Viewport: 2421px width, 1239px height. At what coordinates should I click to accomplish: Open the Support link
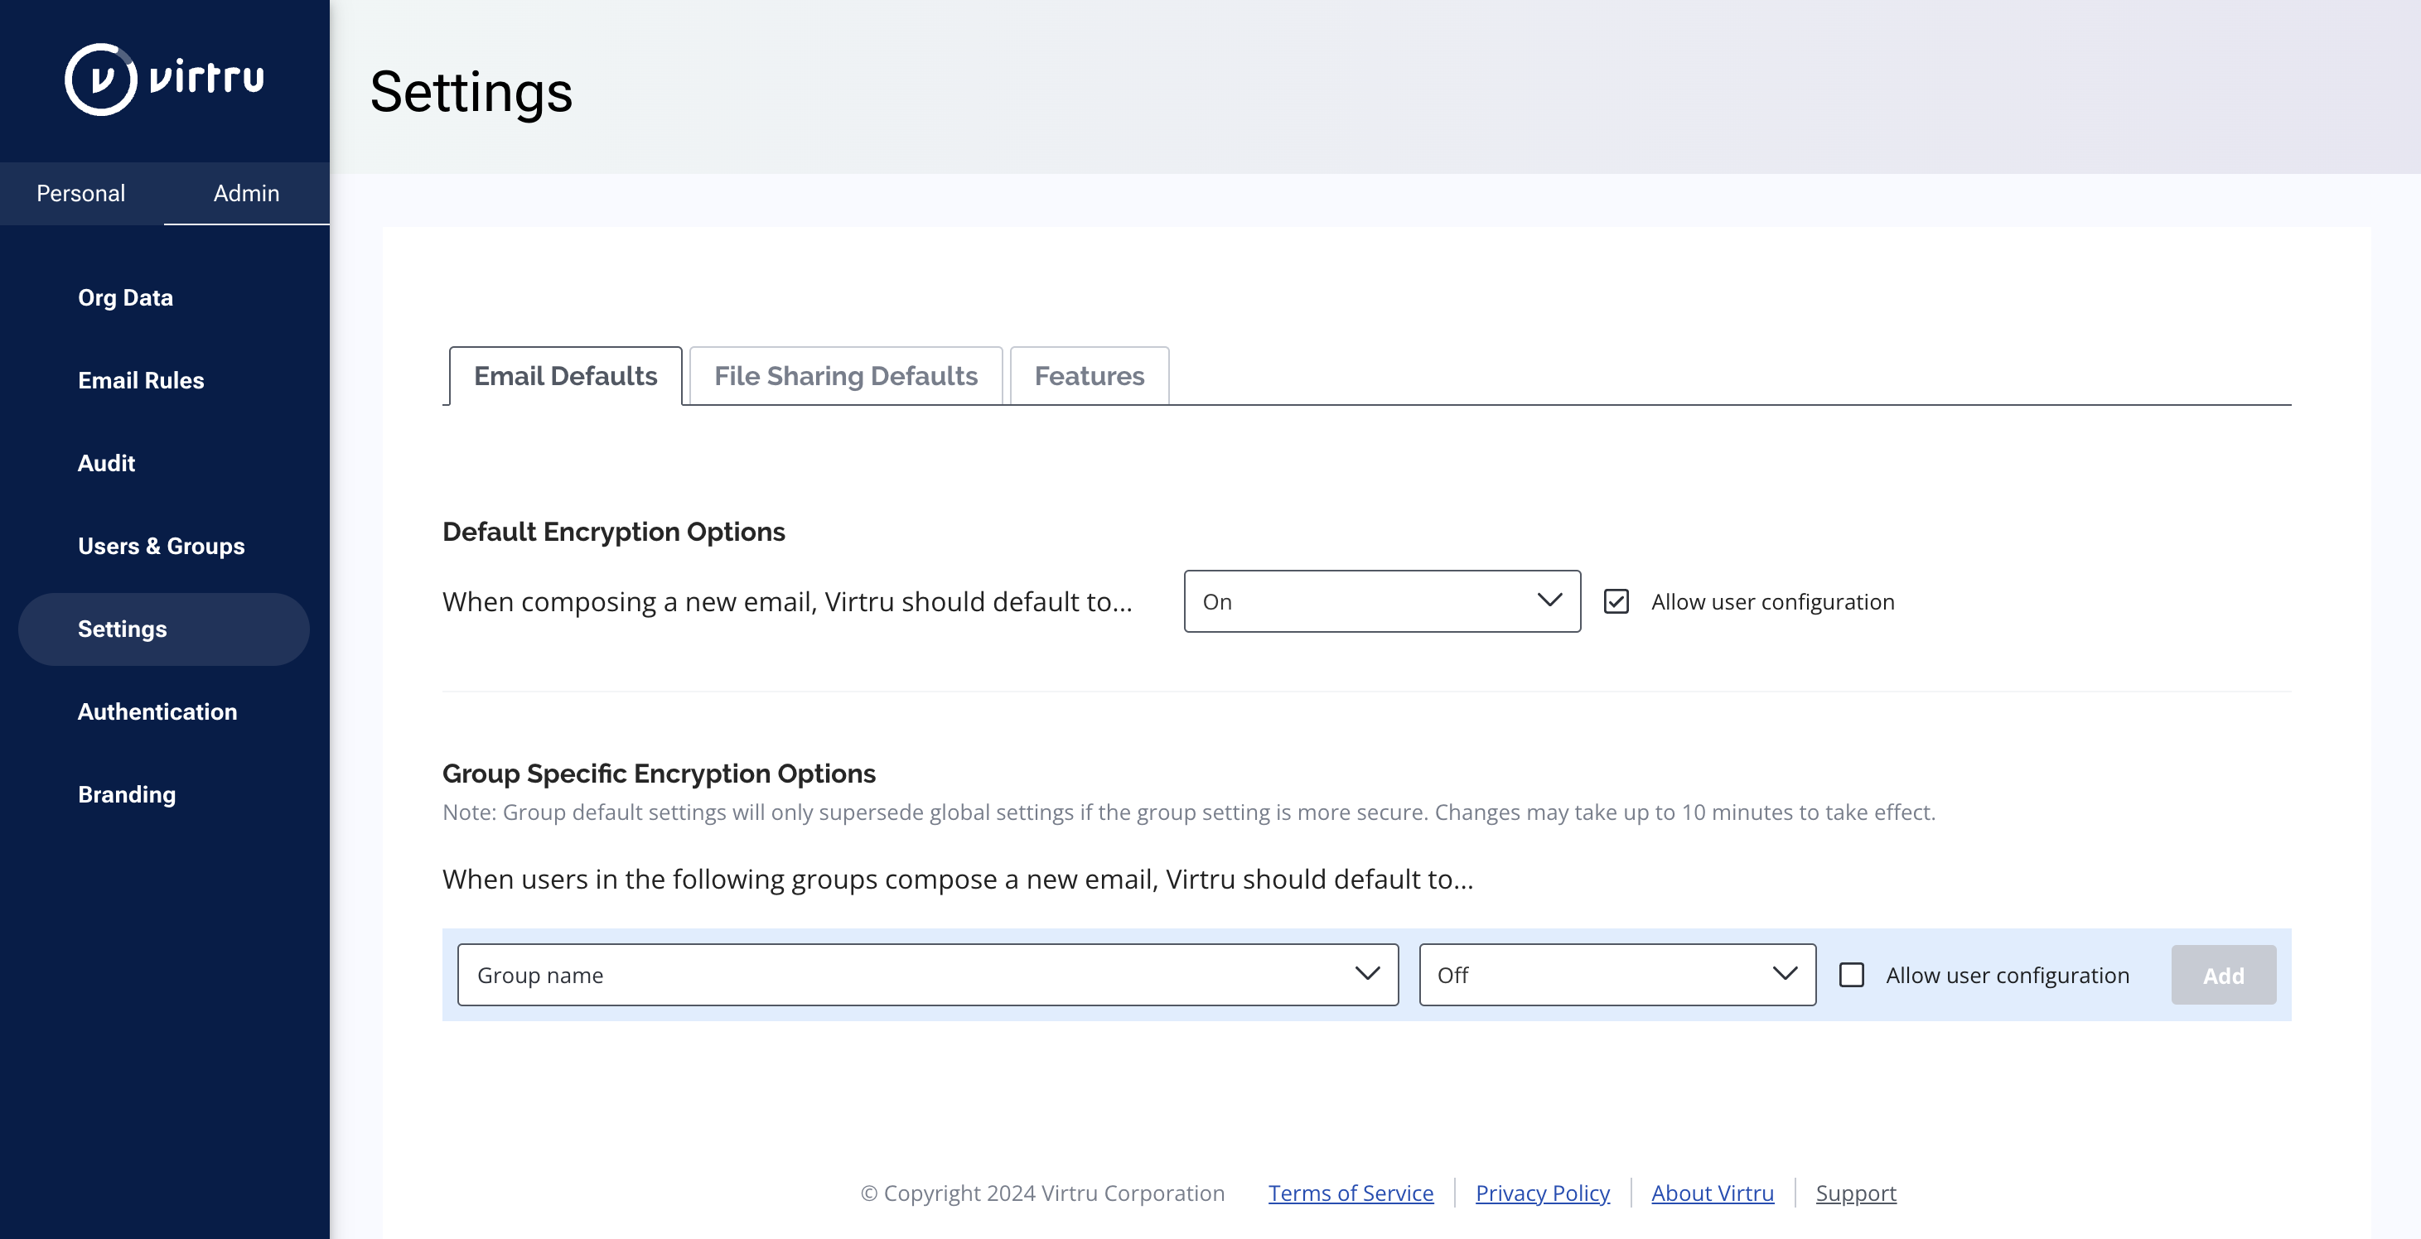[1855, 1193]
